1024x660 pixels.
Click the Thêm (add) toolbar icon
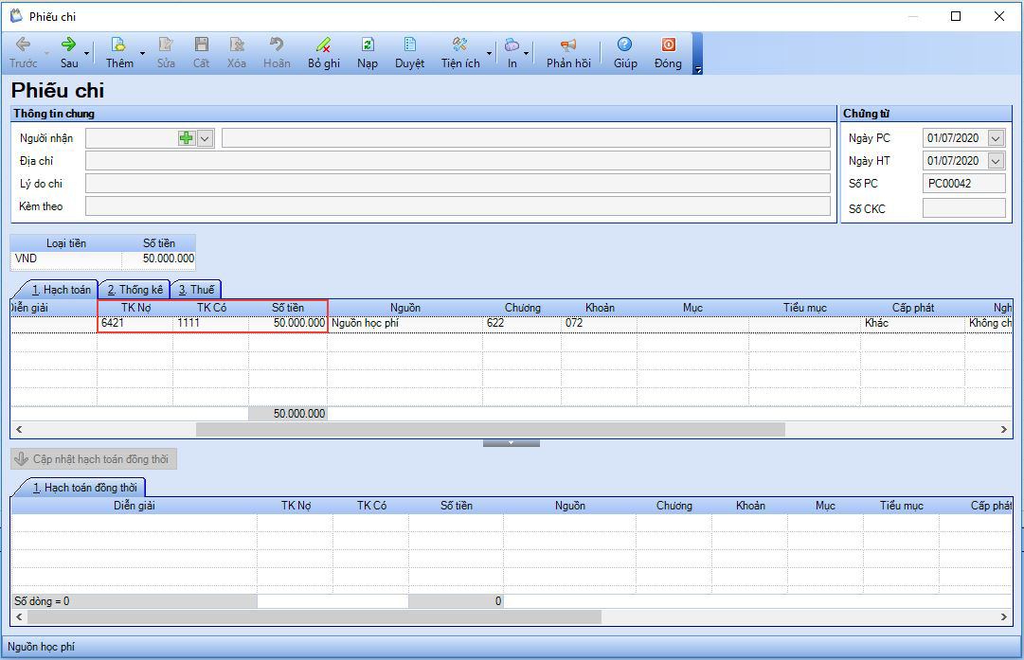(x=118, y=45)
